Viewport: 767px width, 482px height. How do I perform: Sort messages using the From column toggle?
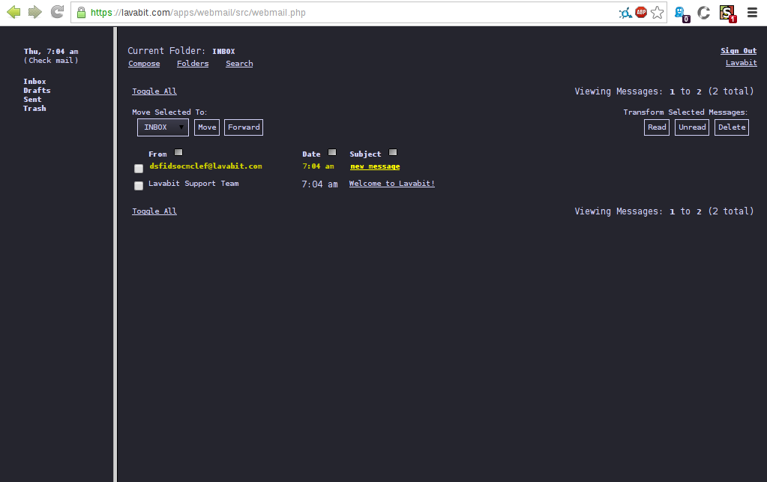(178, 152)
